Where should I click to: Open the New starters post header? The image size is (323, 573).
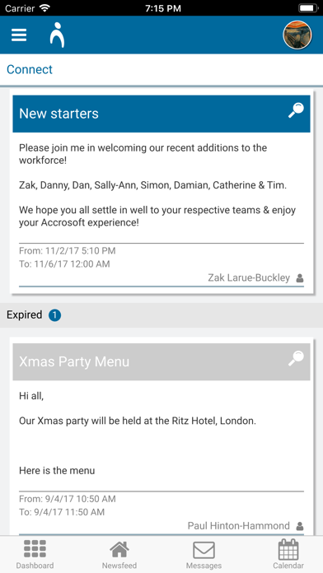(x=161, y=114)
